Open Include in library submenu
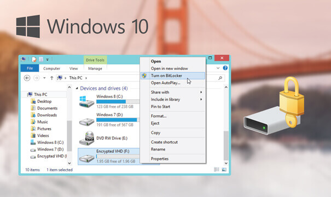 [173, 99]
